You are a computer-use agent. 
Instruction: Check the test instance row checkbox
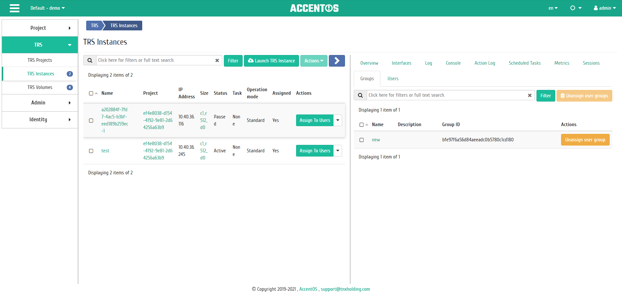click(91, 151)
